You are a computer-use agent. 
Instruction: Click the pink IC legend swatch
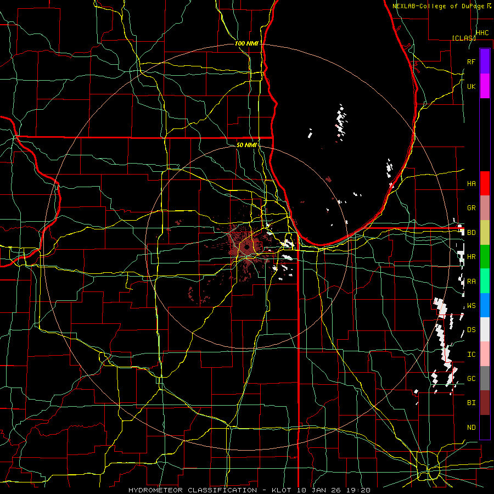click(485, 354)
